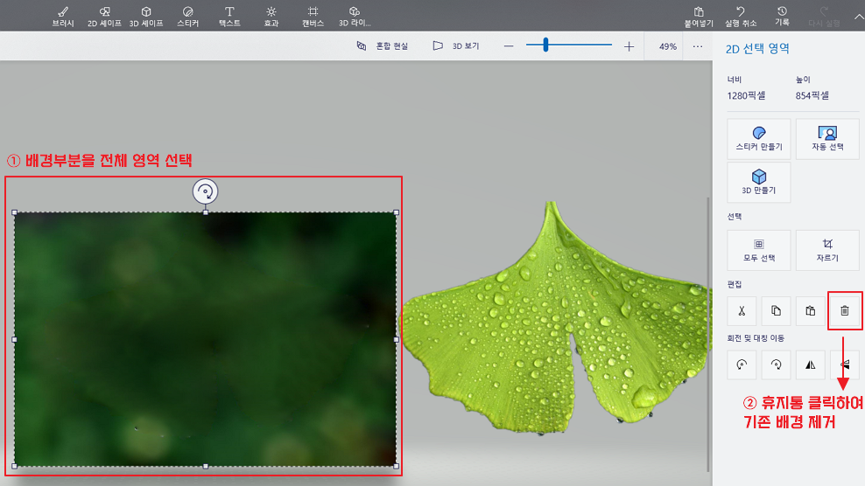Collapse the top ribbon with the chevron
The height and width of the screenshot is (486, 865).
pos(858,17)
